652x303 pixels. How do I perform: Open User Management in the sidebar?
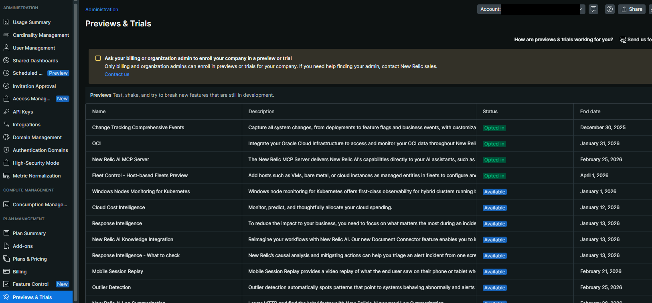coord(34,48)
